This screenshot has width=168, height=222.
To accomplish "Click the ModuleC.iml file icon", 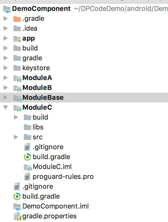I will [27, 167].
